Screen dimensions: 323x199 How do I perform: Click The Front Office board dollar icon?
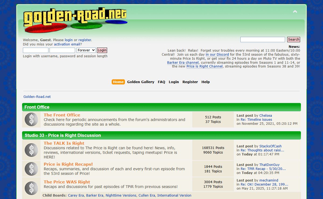pyautogui.click(x=31, y=119)
